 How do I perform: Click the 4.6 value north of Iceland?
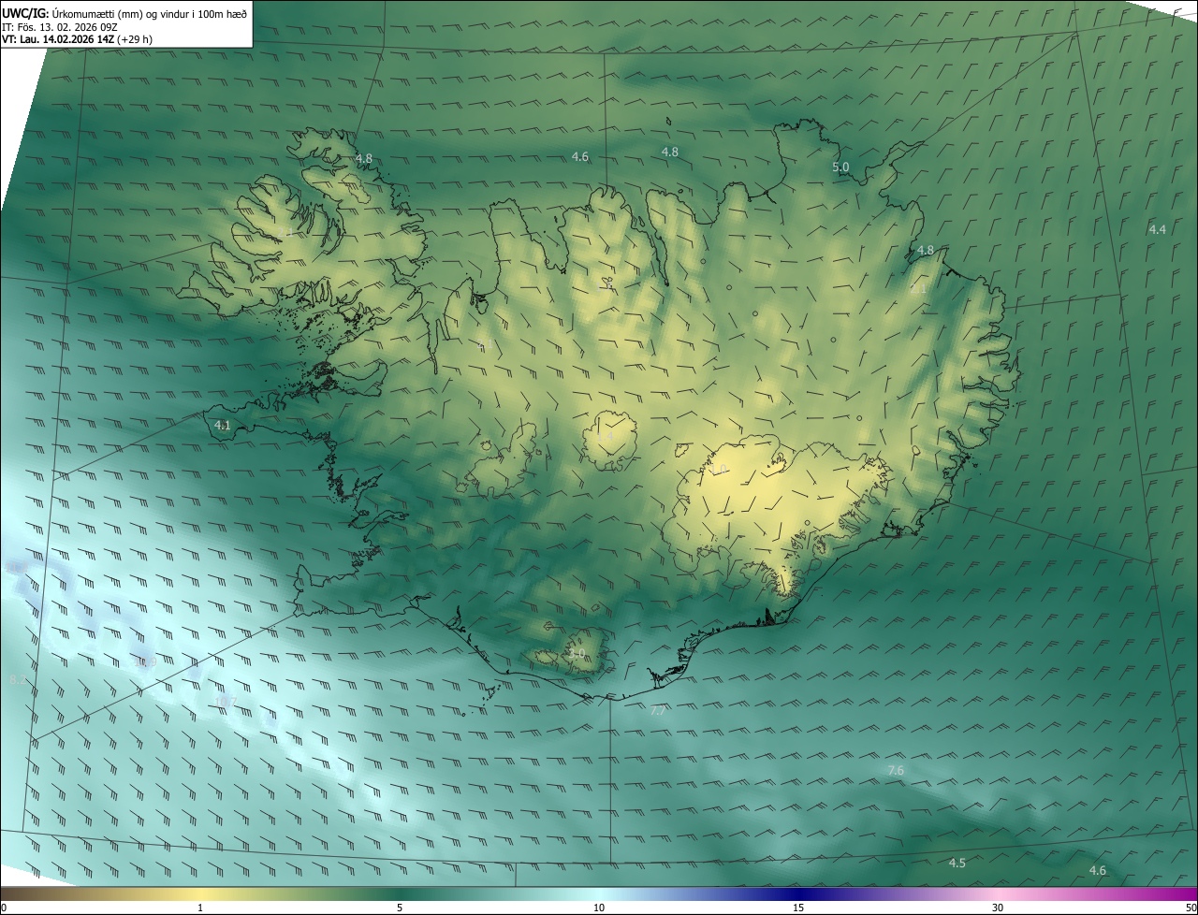pos(580,156)
